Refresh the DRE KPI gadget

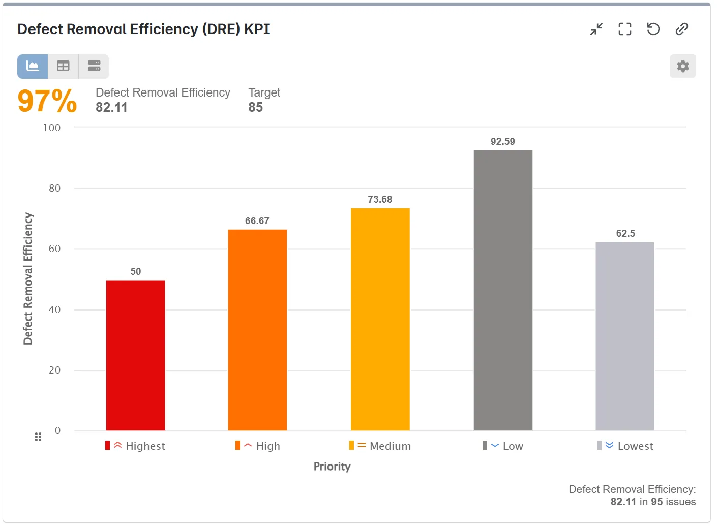(x=653, y=29)
